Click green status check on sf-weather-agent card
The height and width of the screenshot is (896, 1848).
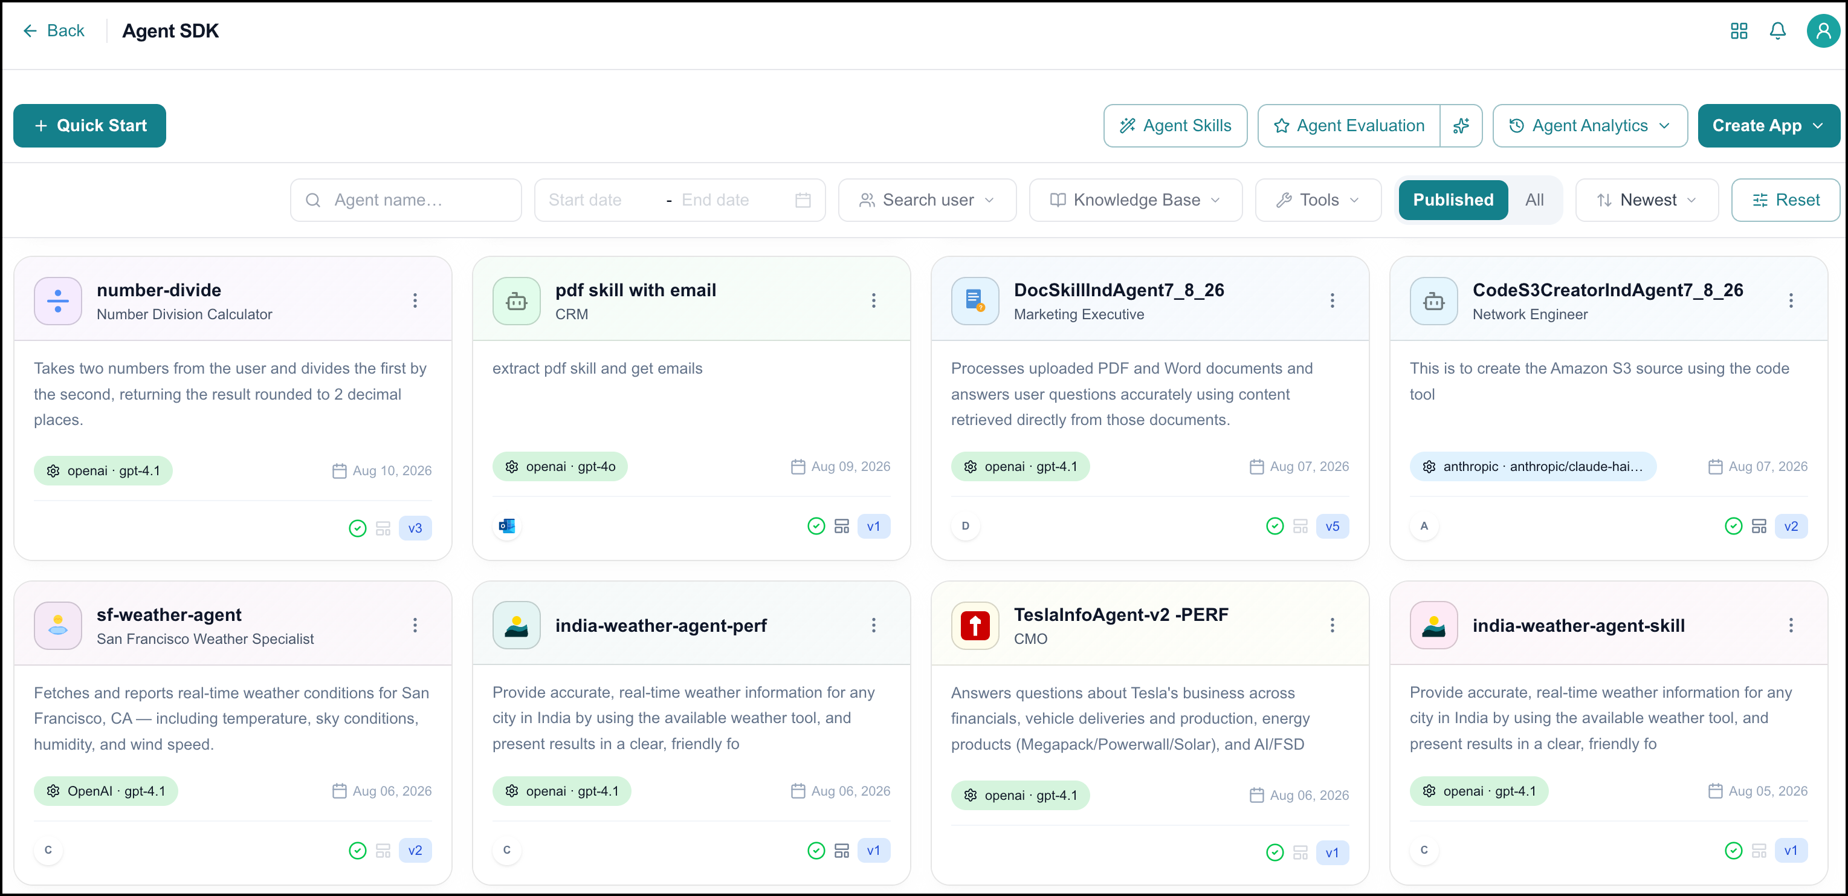click(x=357, y=851)
